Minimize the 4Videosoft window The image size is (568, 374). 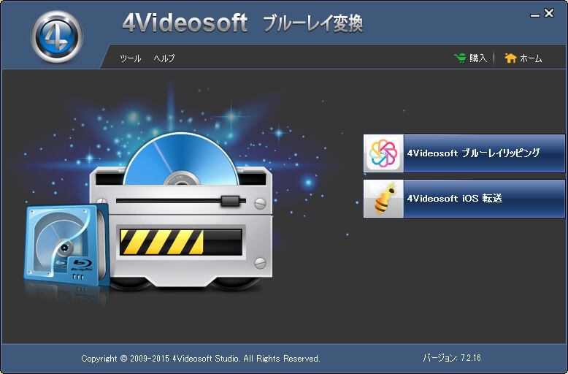point(534,13)
